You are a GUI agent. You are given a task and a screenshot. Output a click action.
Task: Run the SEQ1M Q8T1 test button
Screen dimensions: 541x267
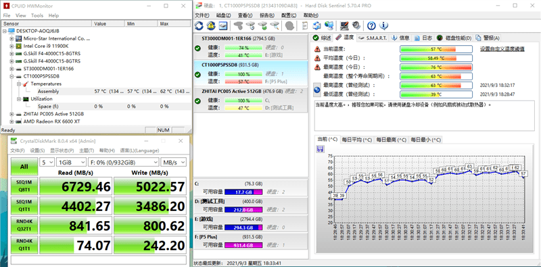[24, 187]
